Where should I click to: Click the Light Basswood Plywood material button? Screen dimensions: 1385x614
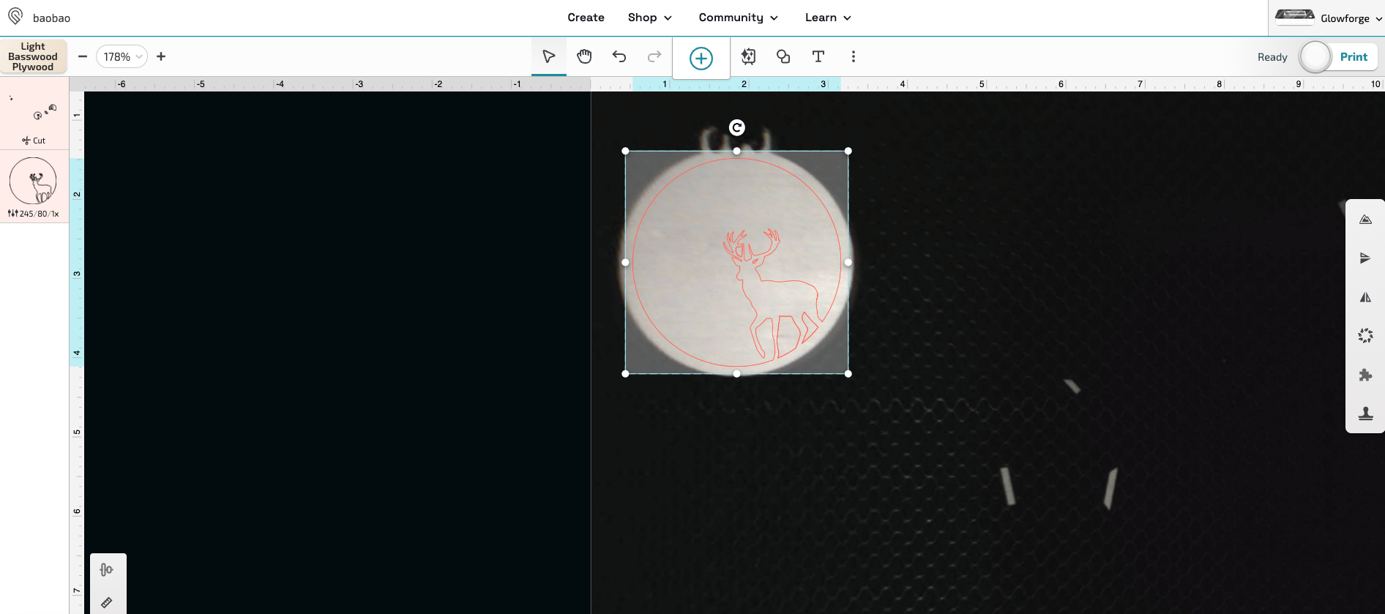tap(33, 56)
